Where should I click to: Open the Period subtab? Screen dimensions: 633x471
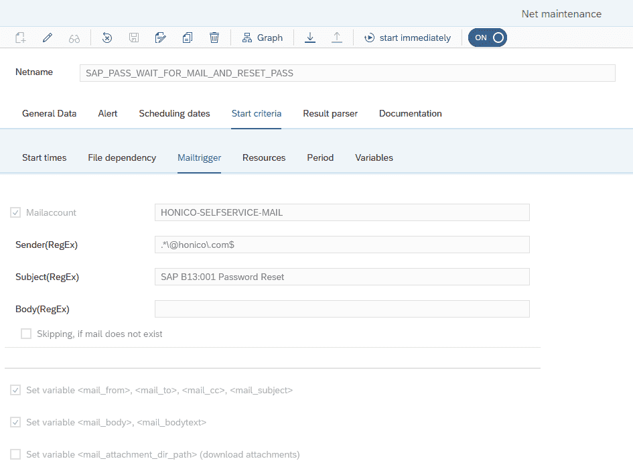[320, 157]
